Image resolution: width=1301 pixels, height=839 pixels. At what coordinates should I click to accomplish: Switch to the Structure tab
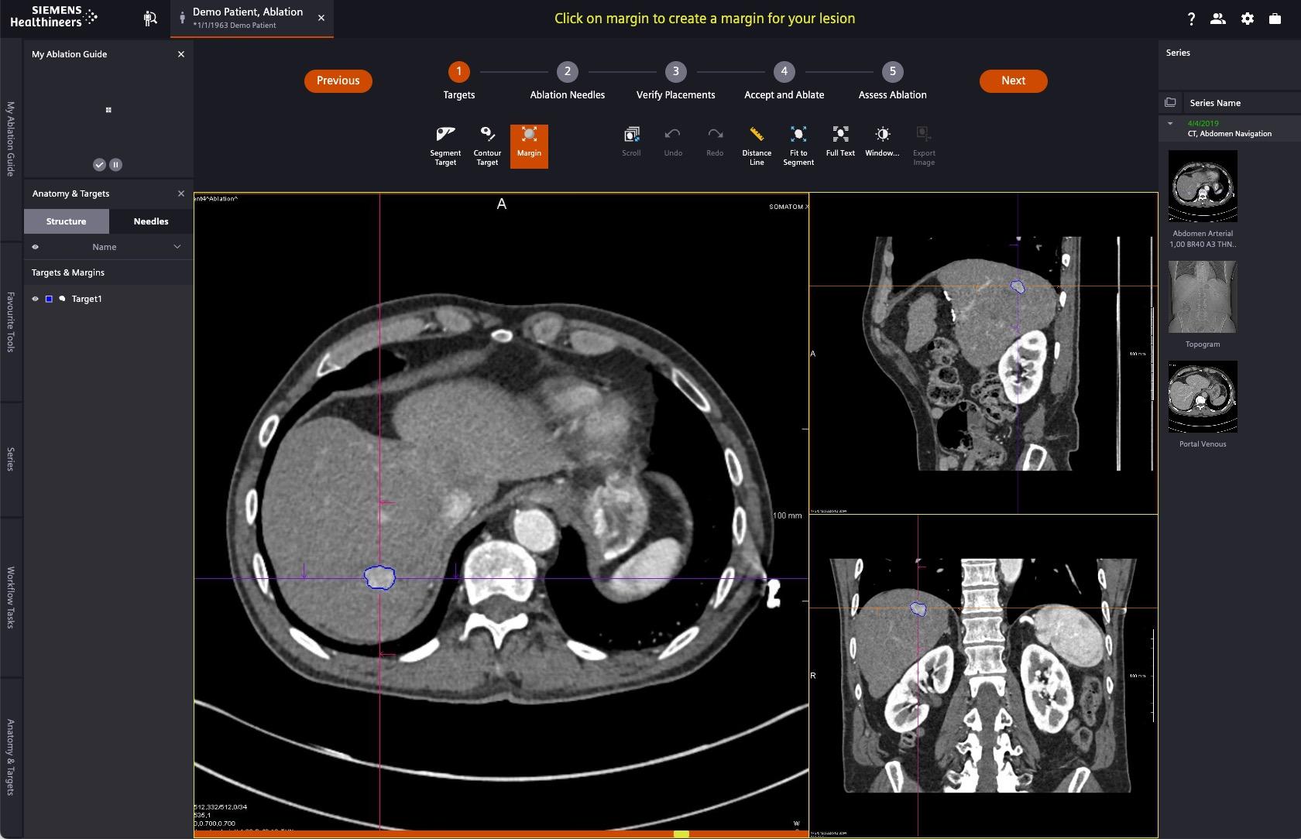(x=66, y=221)
